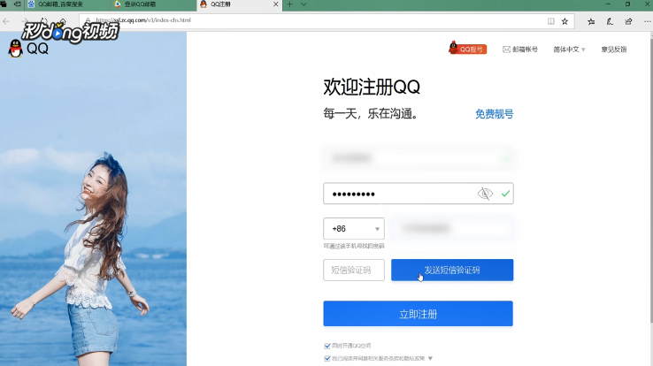Screen dimensions: 653x366
Task: Click the QQ penguin logo
Action: [16, 49]
